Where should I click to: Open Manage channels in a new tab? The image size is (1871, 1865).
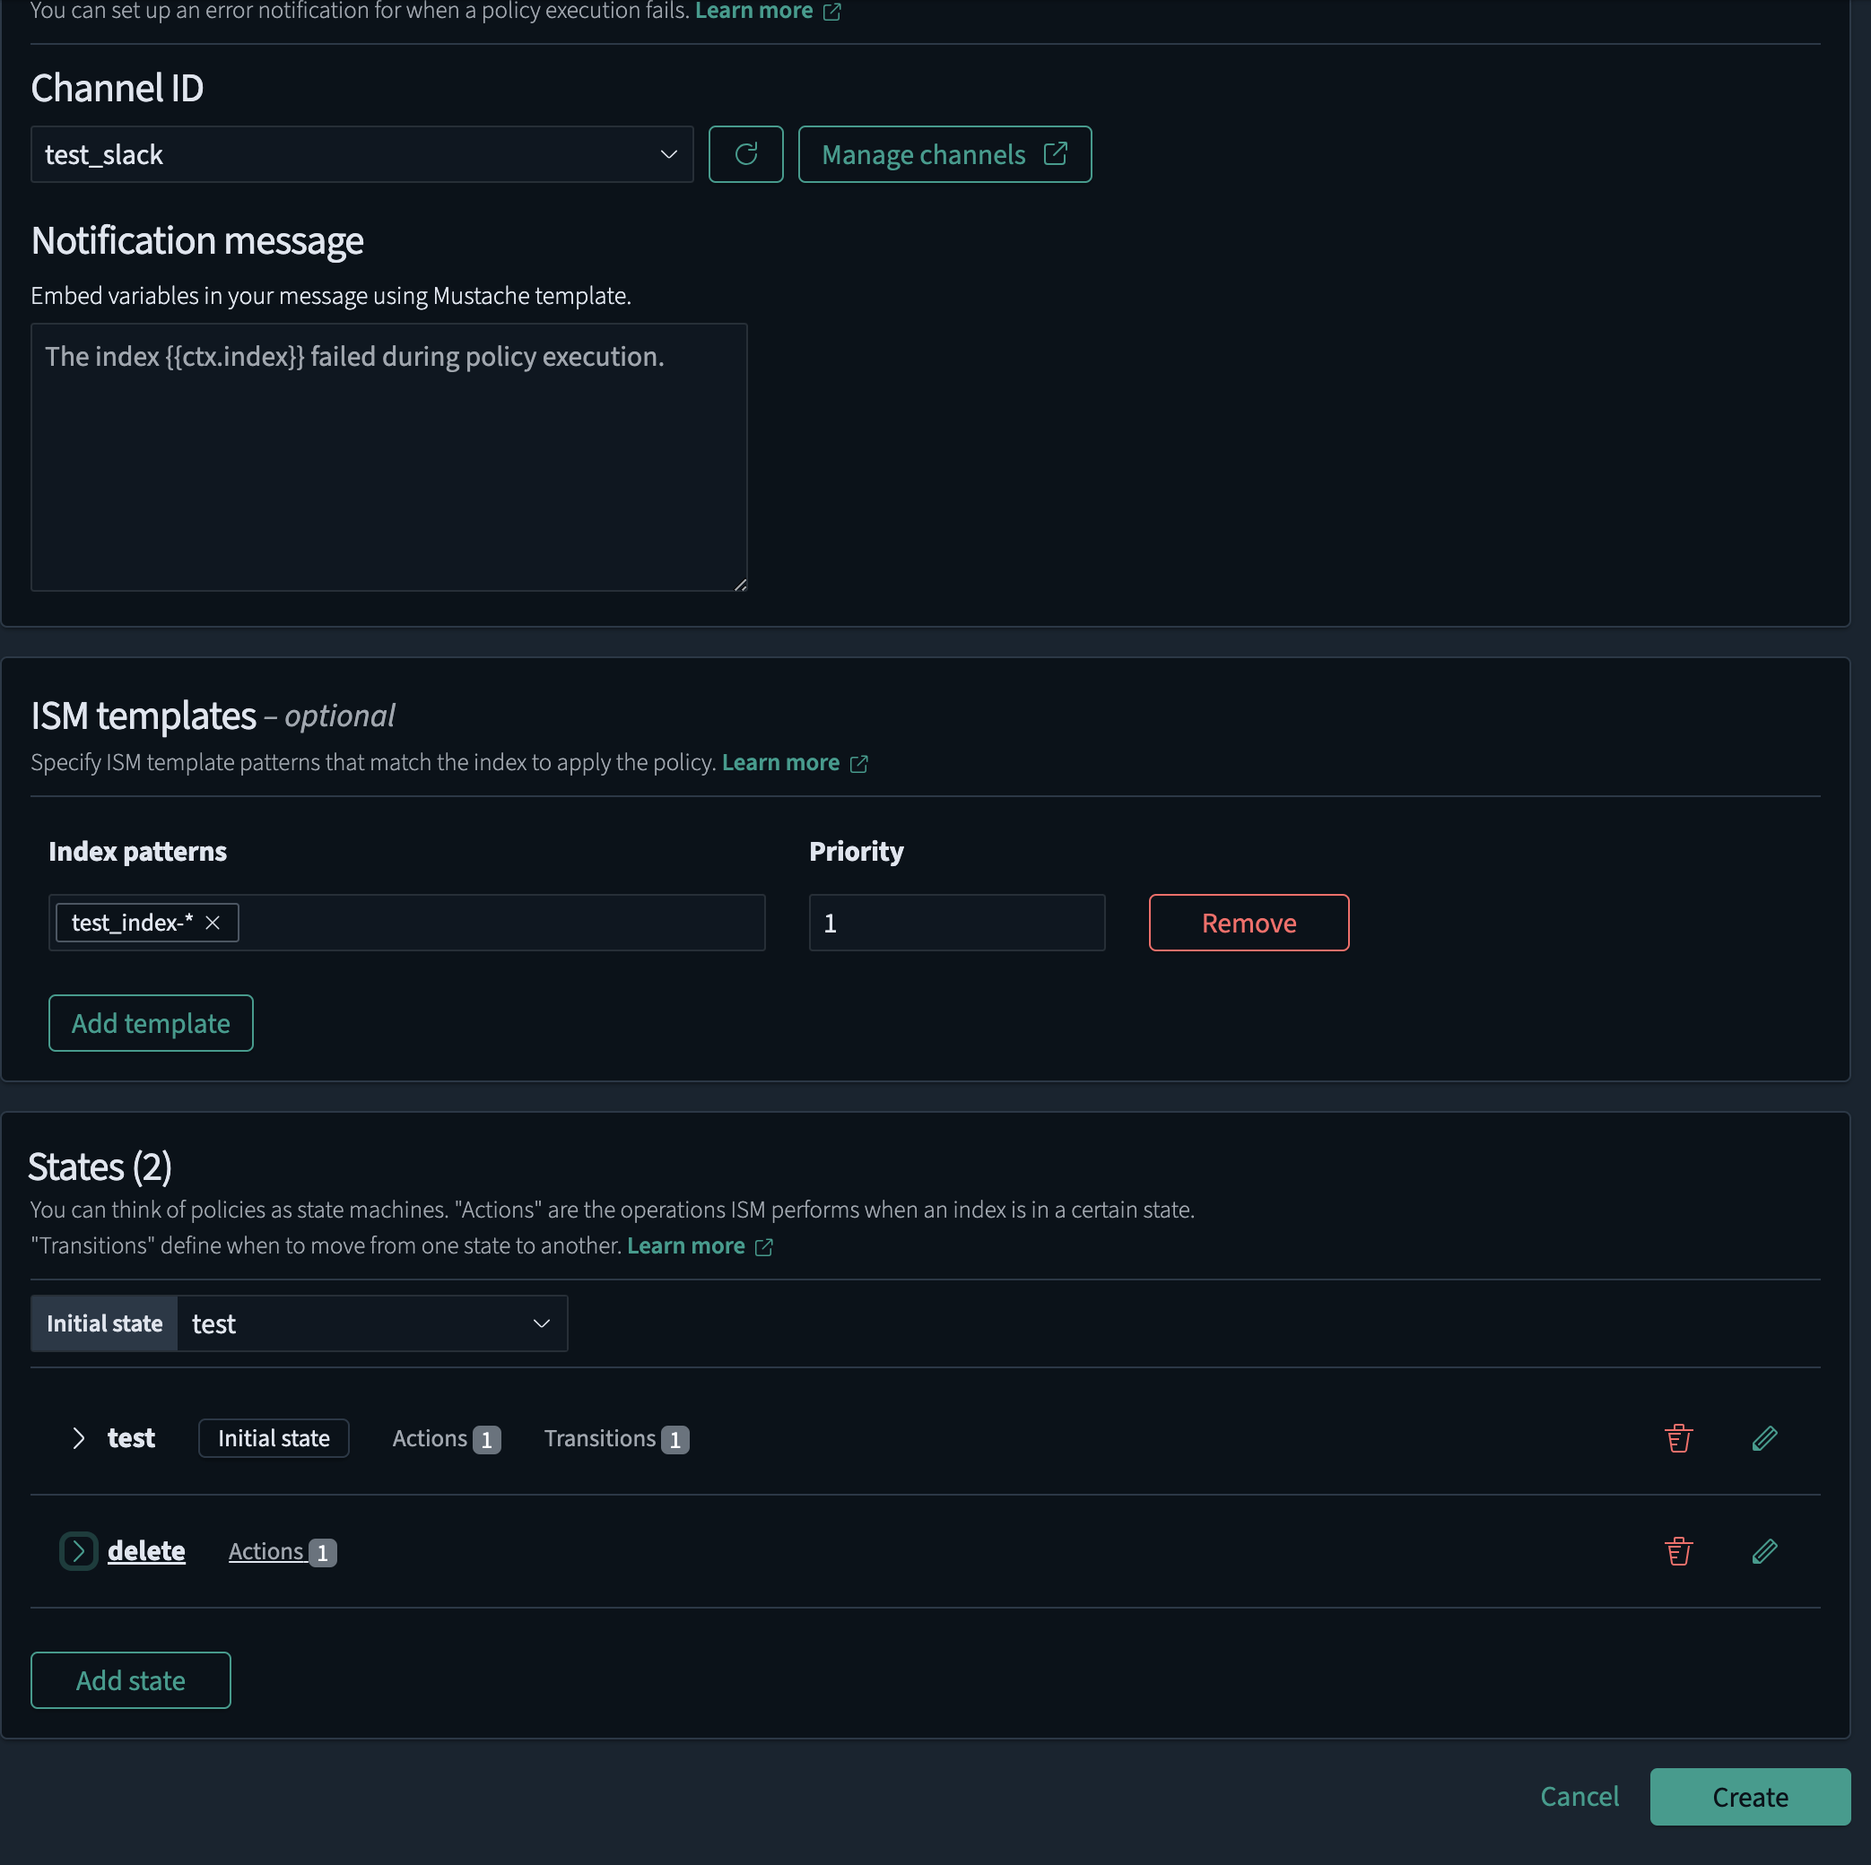(x=944, y=154)
